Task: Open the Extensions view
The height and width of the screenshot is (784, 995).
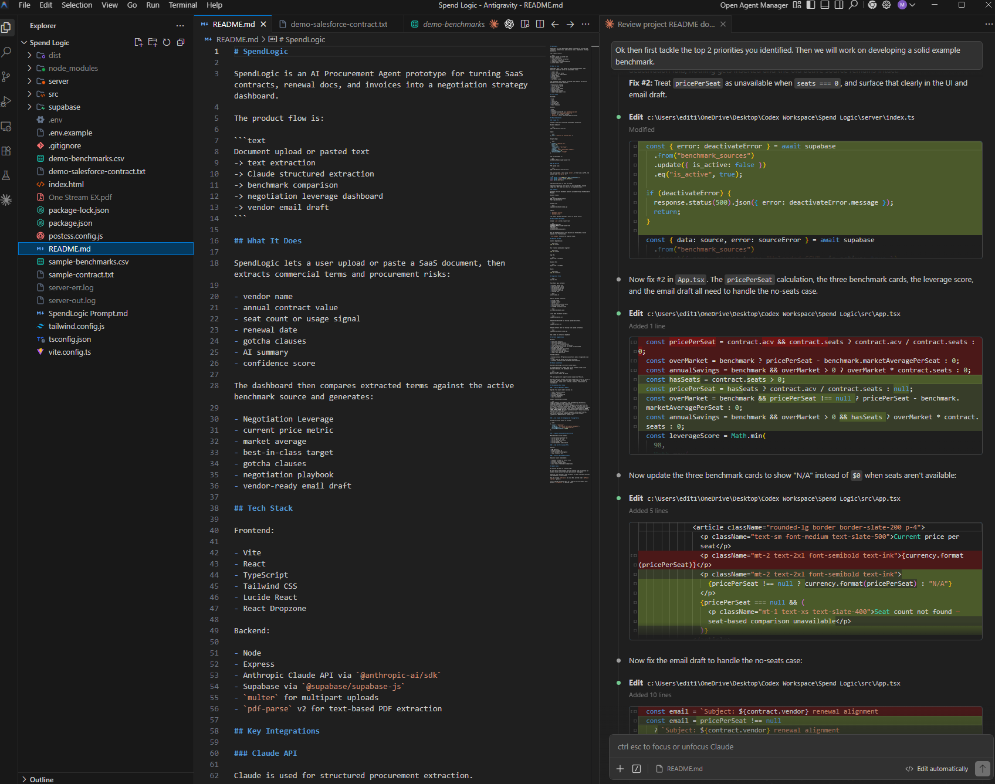Action: pyautogui.click(x=6, y=151)
